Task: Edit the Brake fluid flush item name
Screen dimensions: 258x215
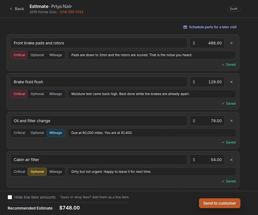Action: tap(99, 82)
